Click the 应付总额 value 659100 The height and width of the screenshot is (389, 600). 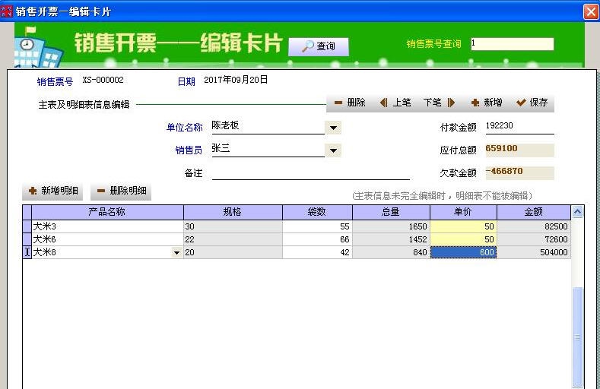(x=519, y=150)
